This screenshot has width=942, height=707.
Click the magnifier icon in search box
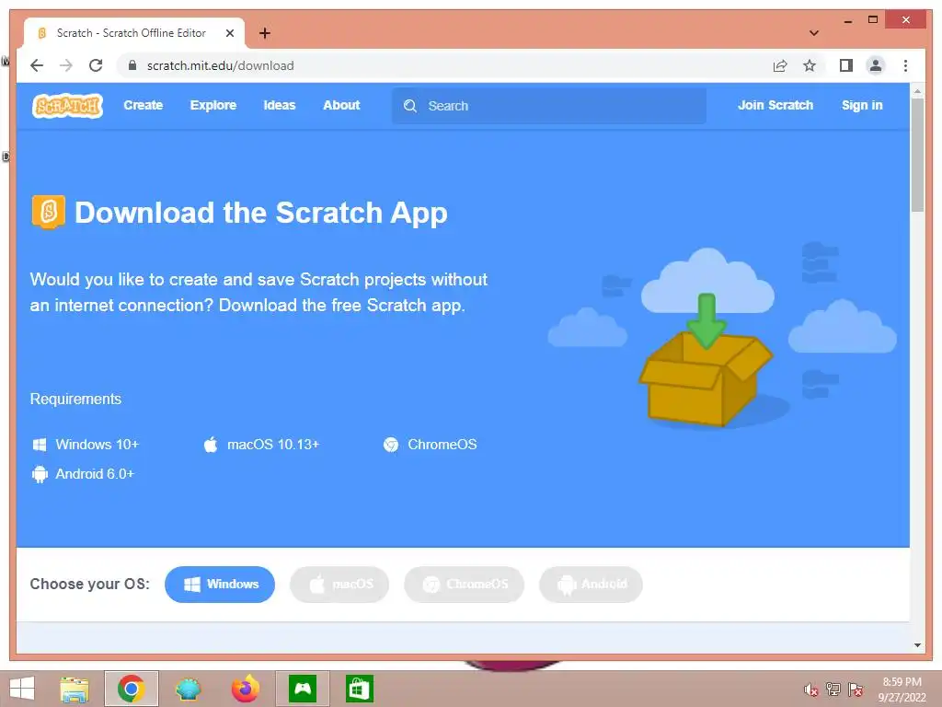(410, 106)
